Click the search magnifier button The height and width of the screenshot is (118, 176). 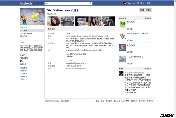(91, 3)
